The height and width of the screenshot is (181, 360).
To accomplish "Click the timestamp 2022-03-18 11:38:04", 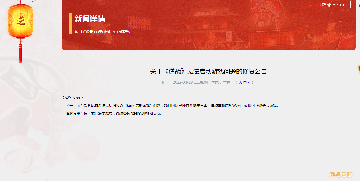I will (x=191, y=82).
